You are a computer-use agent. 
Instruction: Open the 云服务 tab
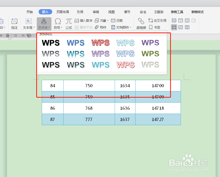[x=159, y=12]
